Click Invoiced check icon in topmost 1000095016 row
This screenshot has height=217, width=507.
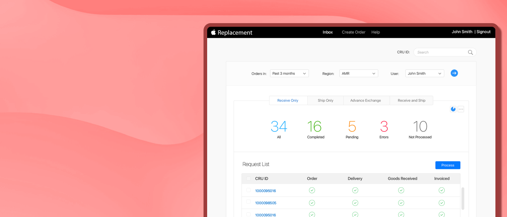pyautogui.click(x=441, y=190)
